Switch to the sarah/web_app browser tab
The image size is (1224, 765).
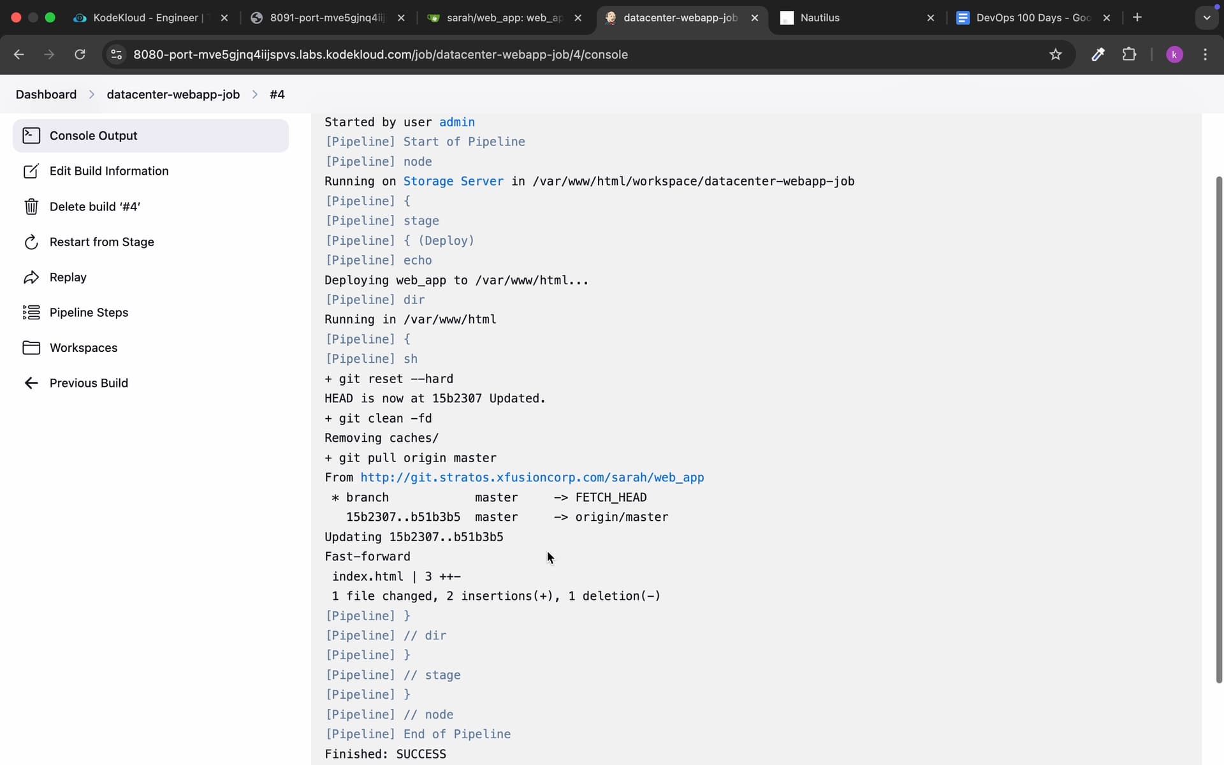[x=504, y=18]
